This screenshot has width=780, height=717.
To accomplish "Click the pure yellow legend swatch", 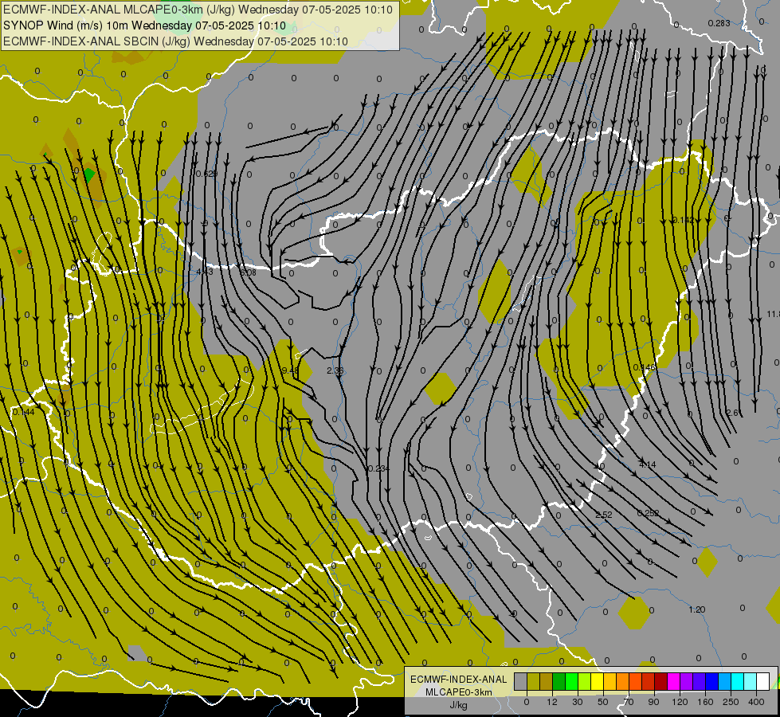I will [598, 682].
